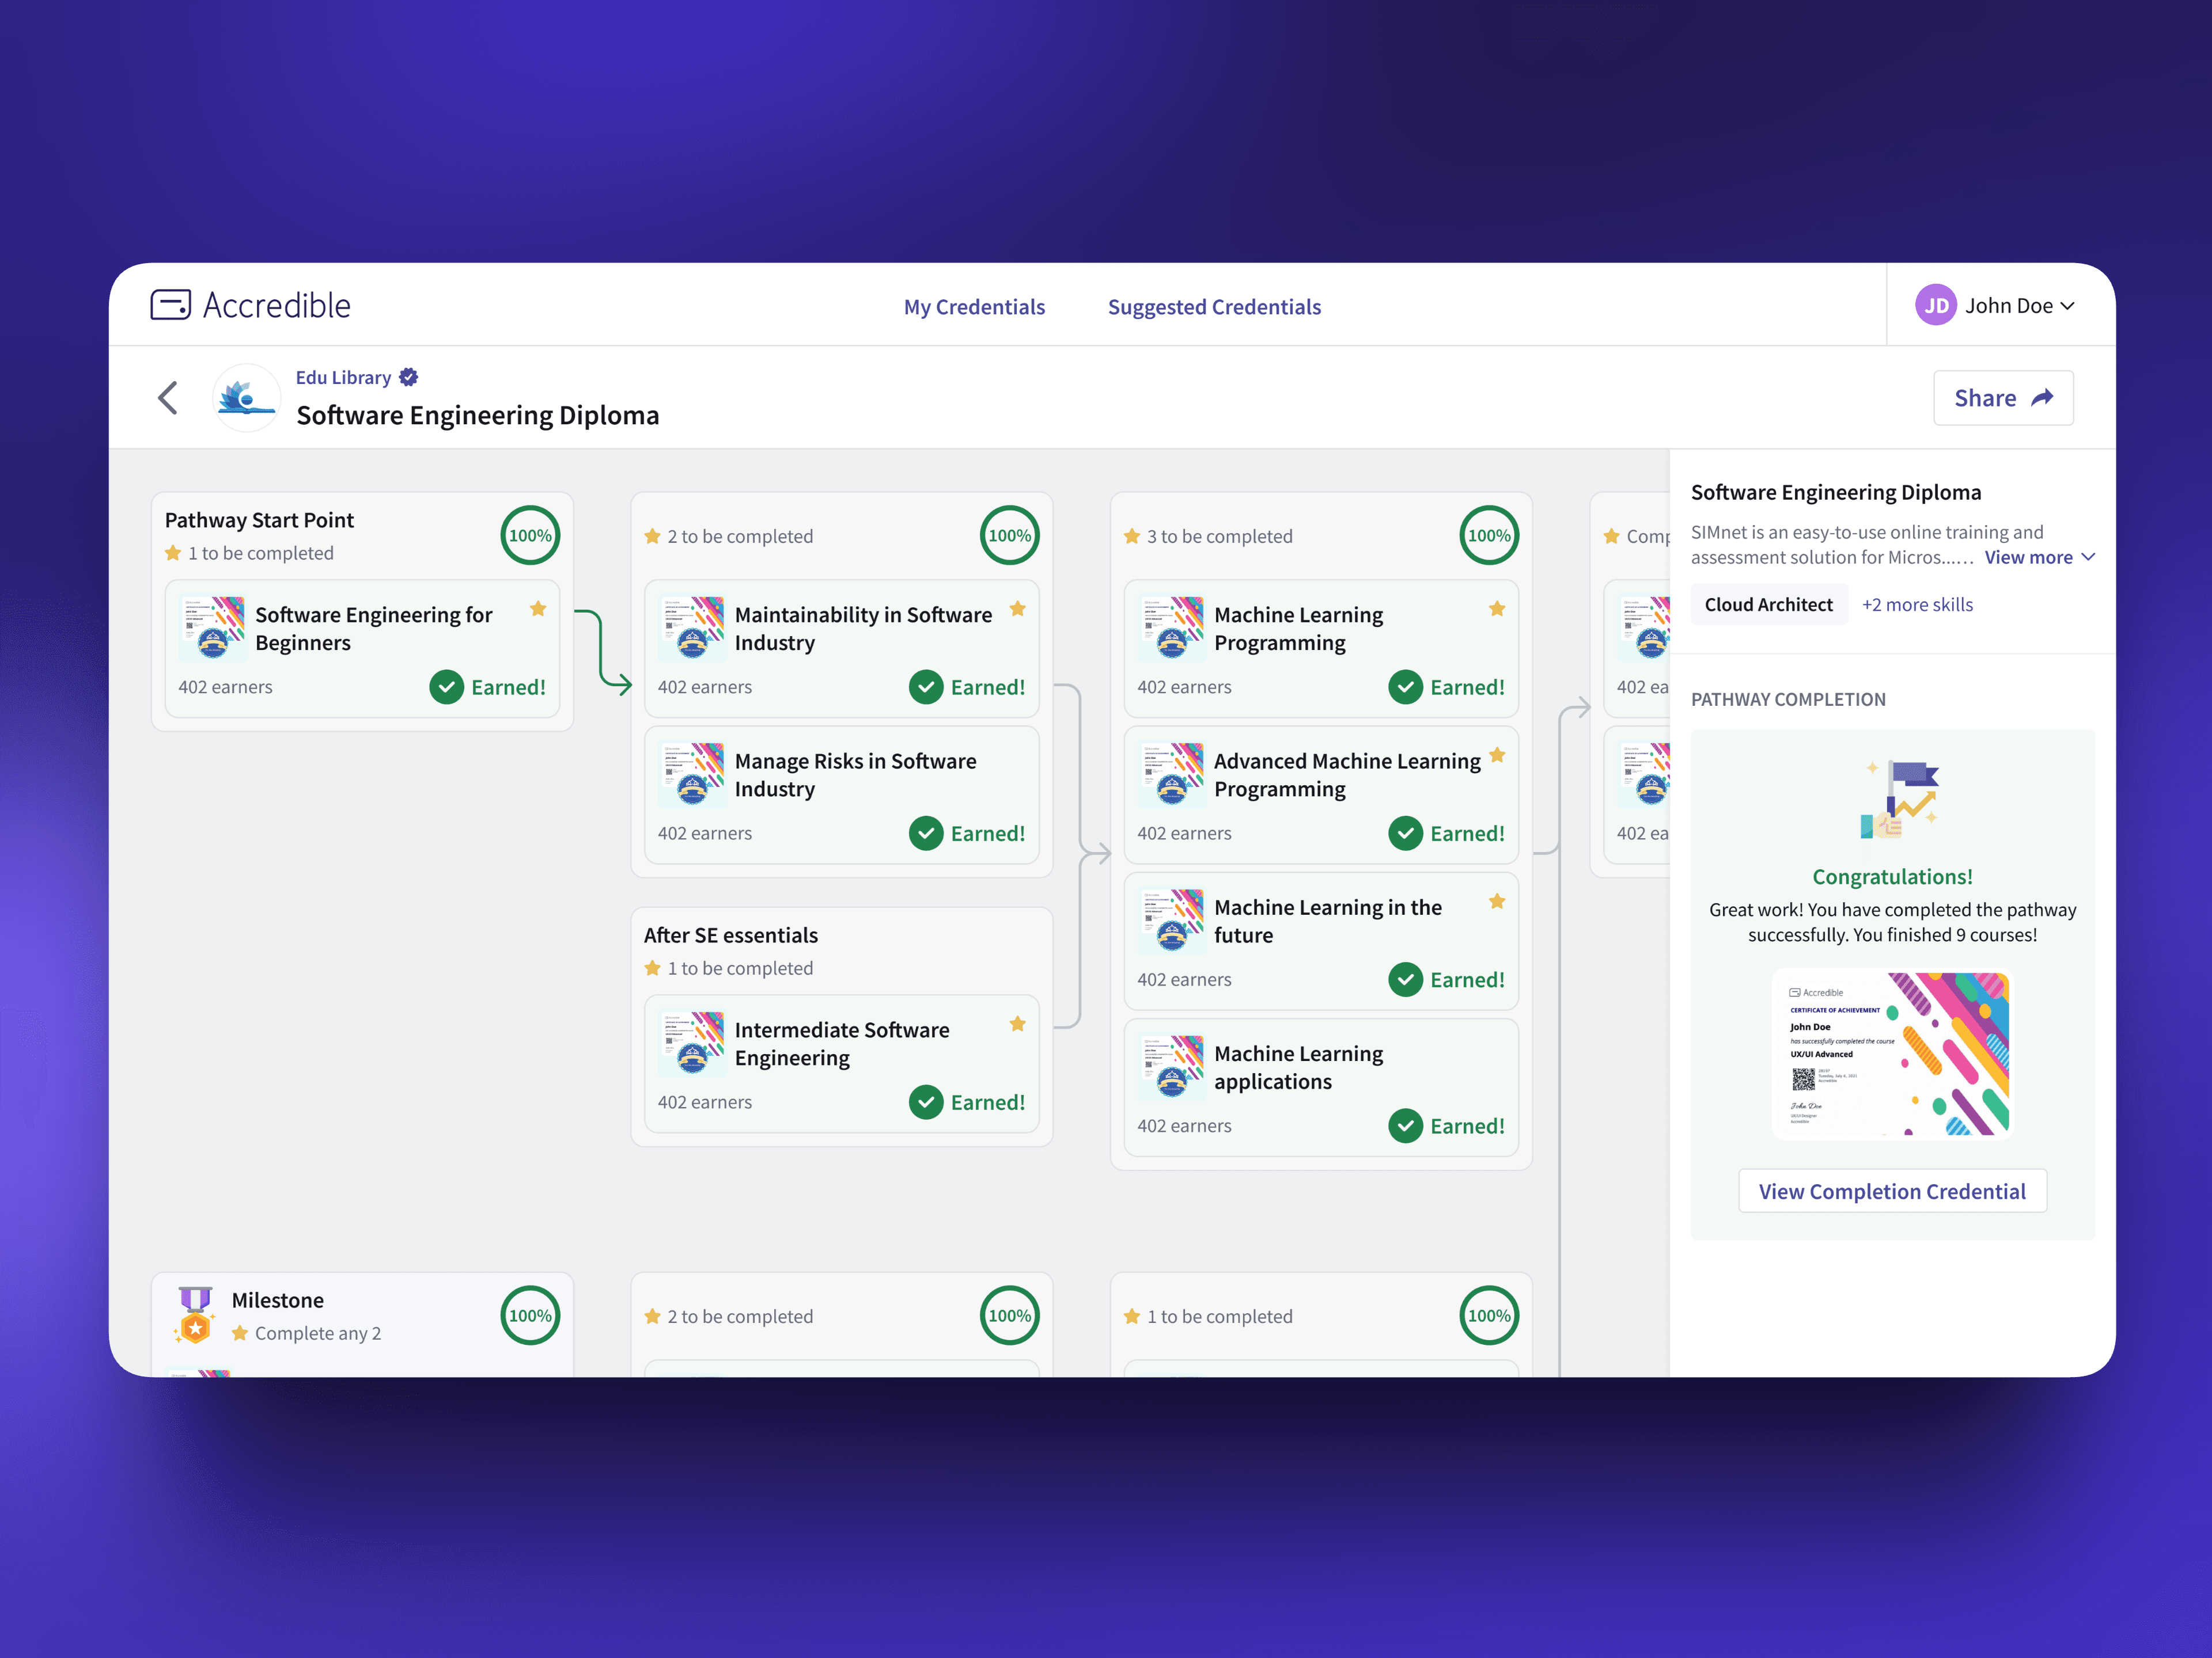The image size is (2212, 1658).
Task: Click the Milestone medal icon
Action: click(195, 1314)
